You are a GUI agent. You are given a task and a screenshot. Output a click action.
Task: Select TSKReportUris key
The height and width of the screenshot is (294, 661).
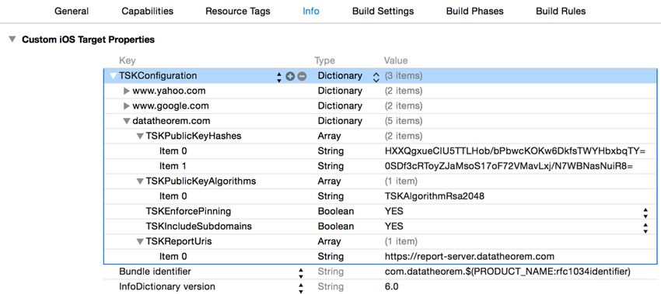pyautogui.click(x=179, y=241)
